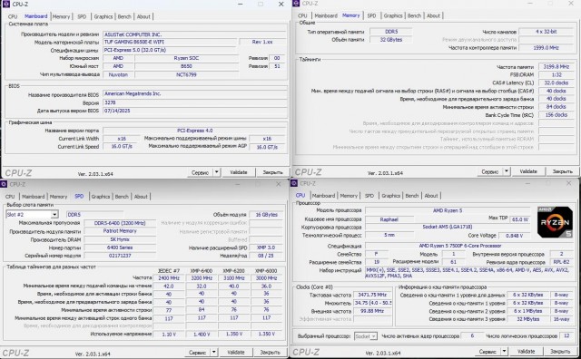Open Mainboard tab in CPU window

click(323, 196)
